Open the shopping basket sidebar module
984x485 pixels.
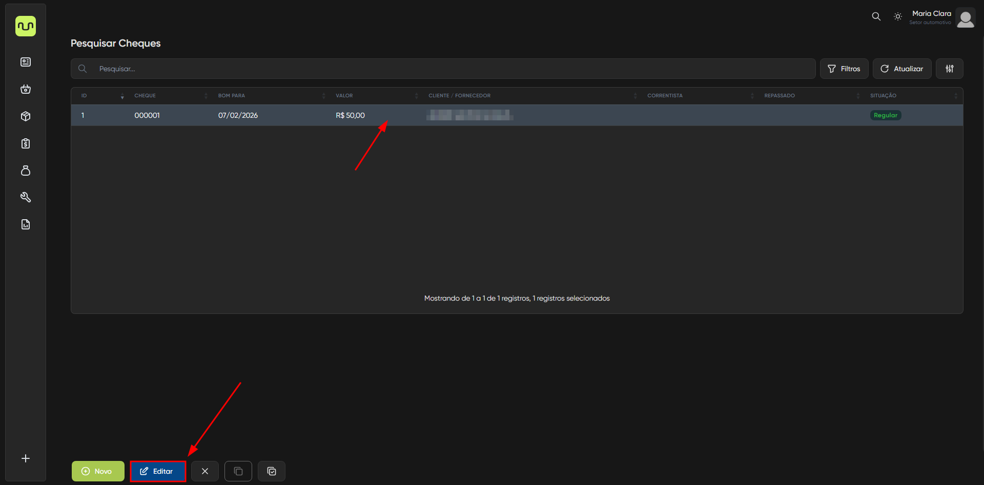pyautogui.click(x=26, y=89)
